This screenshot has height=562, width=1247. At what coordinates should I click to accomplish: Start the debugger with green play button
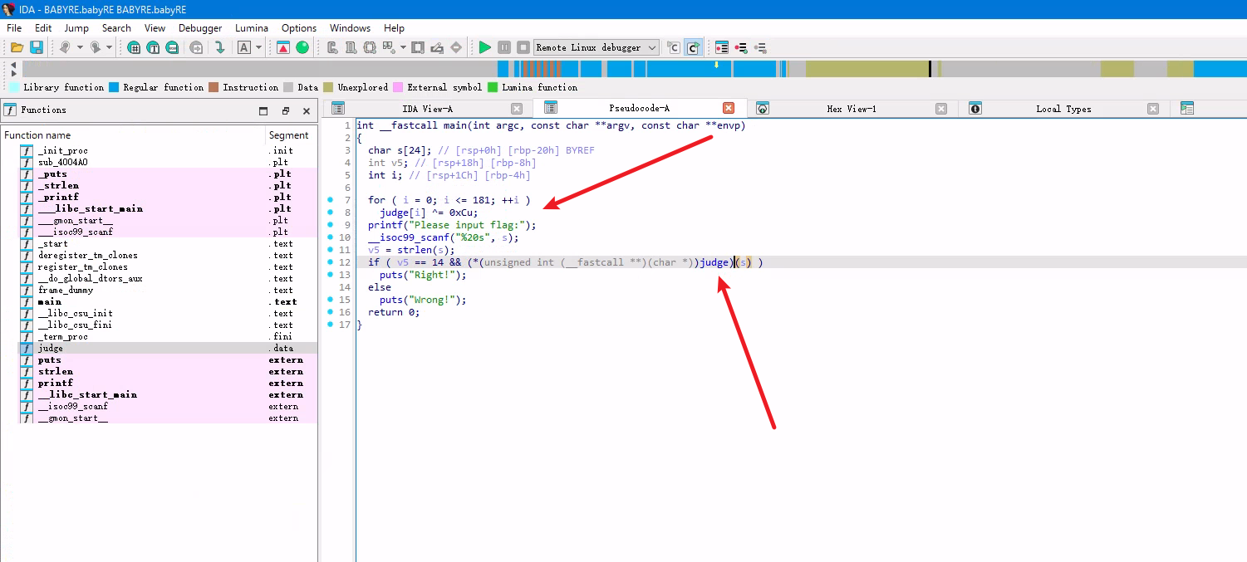485,47
